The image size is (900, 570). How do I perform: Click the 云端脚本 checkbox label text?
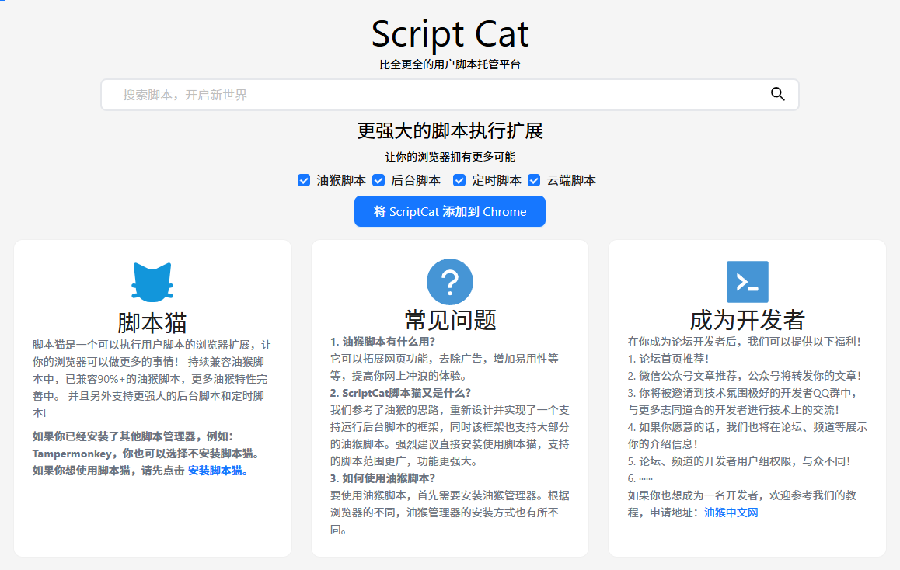pyautogui.click(x=571, y=181)
